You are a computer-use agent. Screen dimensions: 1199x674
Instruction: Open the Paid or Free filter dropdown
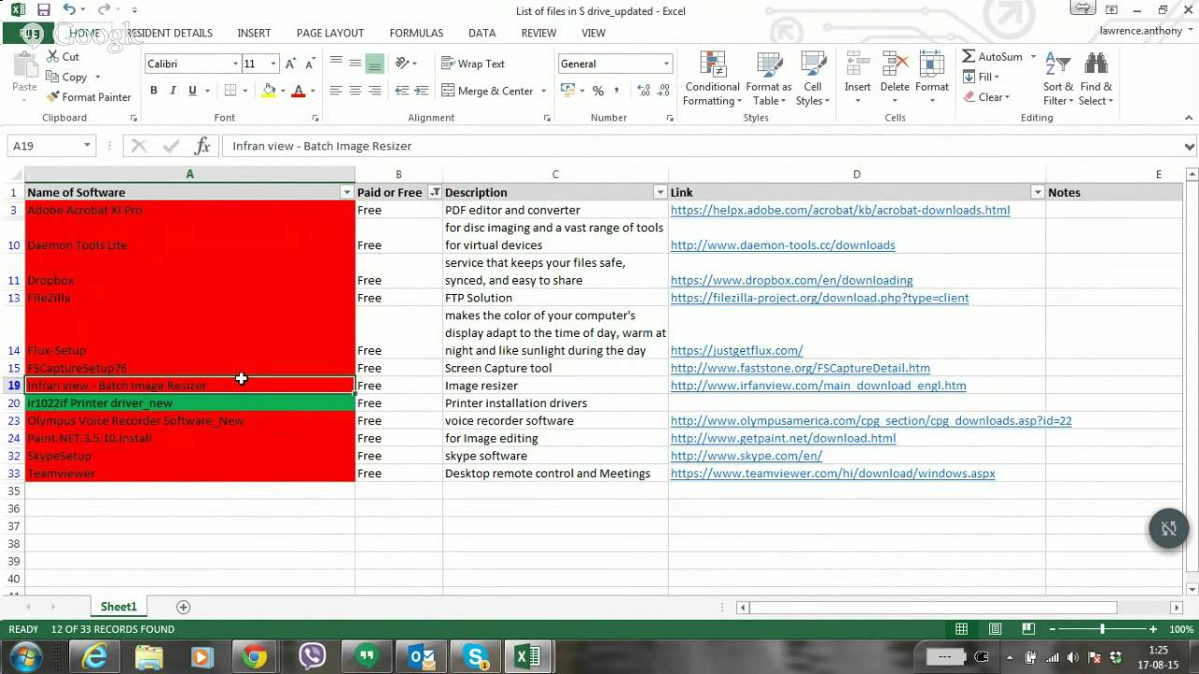[x=435, y=193]
